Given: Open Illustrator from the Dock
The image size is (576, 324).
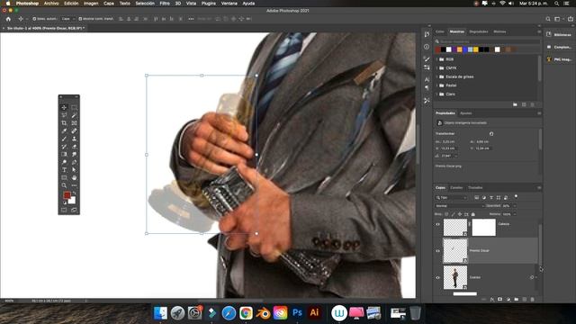Looking at the screenshot, I should [314, 313].
